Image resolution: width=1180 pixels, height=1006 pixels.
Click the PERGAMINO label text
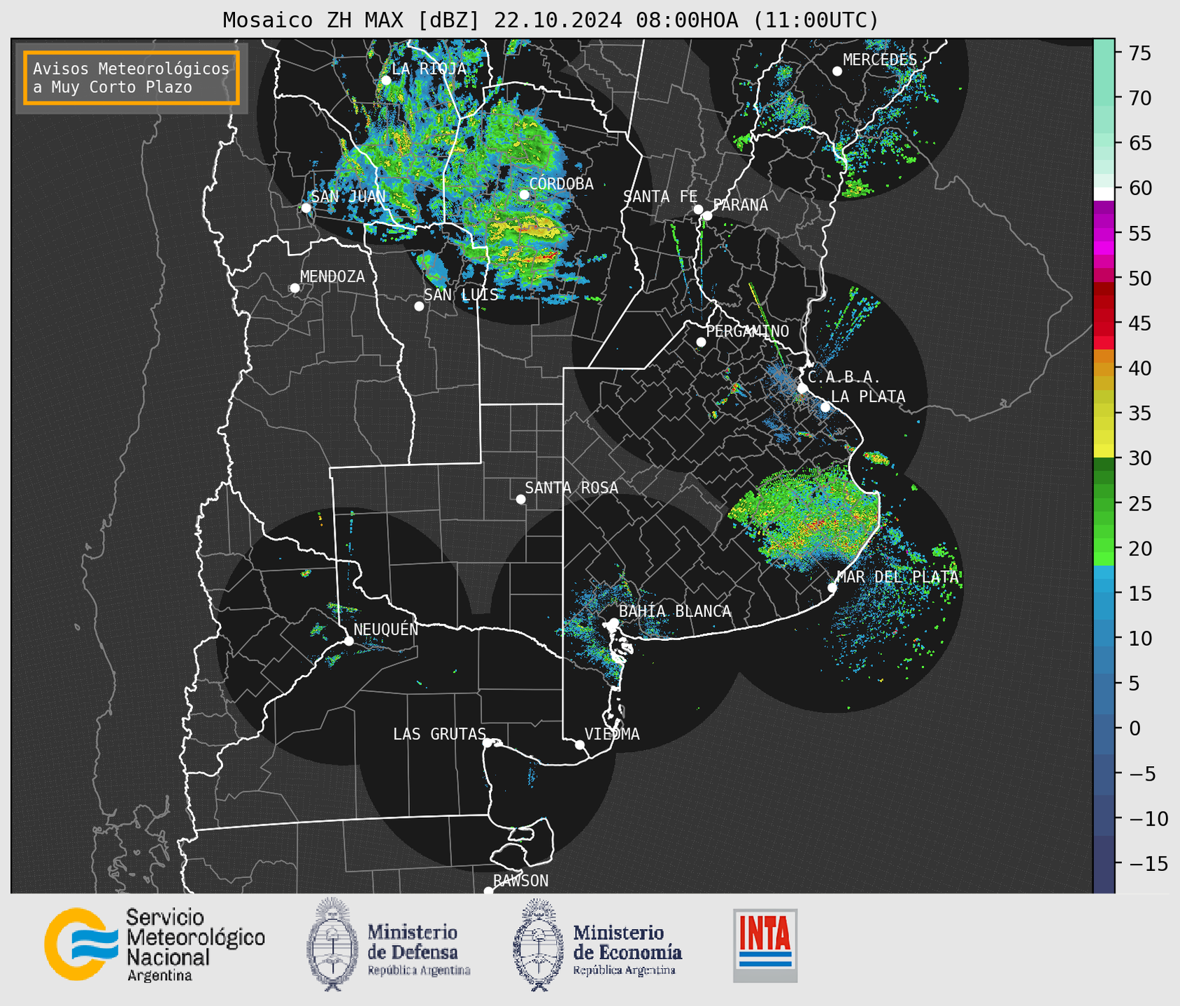748,331
